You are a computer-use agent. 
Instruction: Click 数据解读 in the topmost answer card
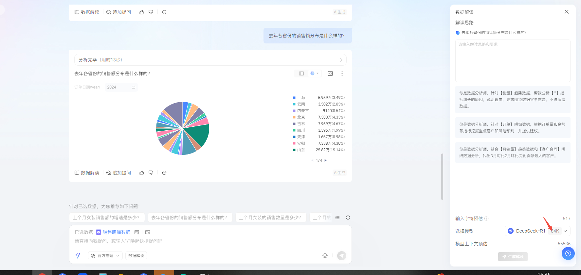point(87,12)
